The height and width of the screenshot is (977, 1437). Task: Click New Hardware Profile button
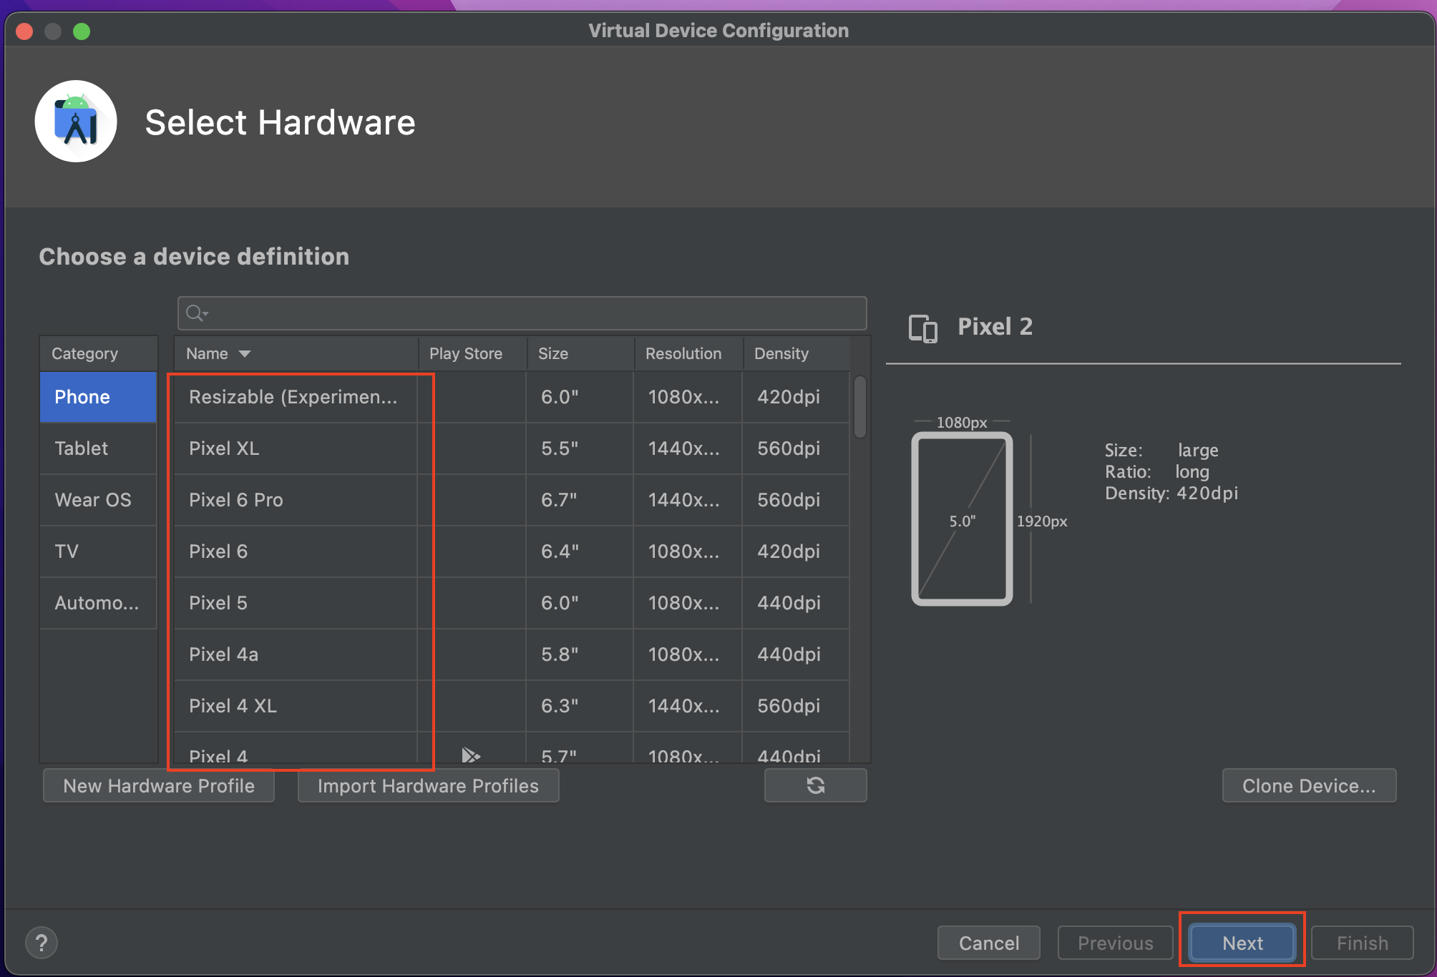point(159,785)
